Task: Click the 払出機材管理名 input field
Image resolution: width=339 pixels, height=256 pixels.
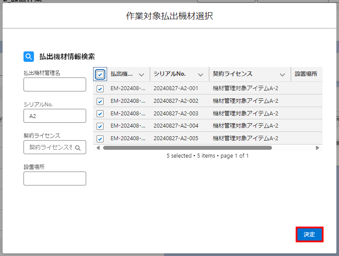Action: pos(55,84)
